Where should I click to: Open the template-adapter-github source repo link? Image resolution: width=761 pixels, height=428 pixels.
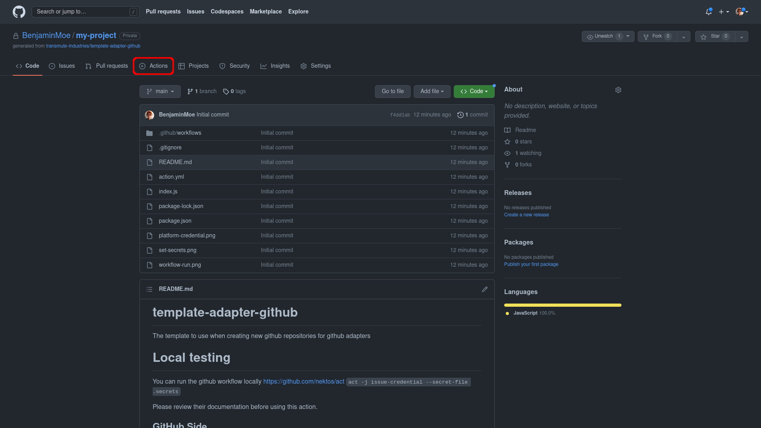pos(93,46)
